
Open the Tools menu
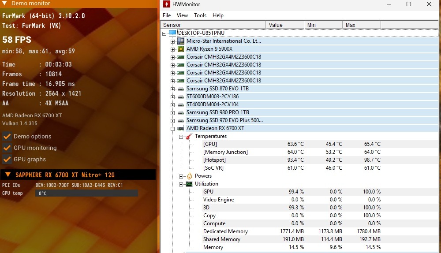tap(200, 15)
